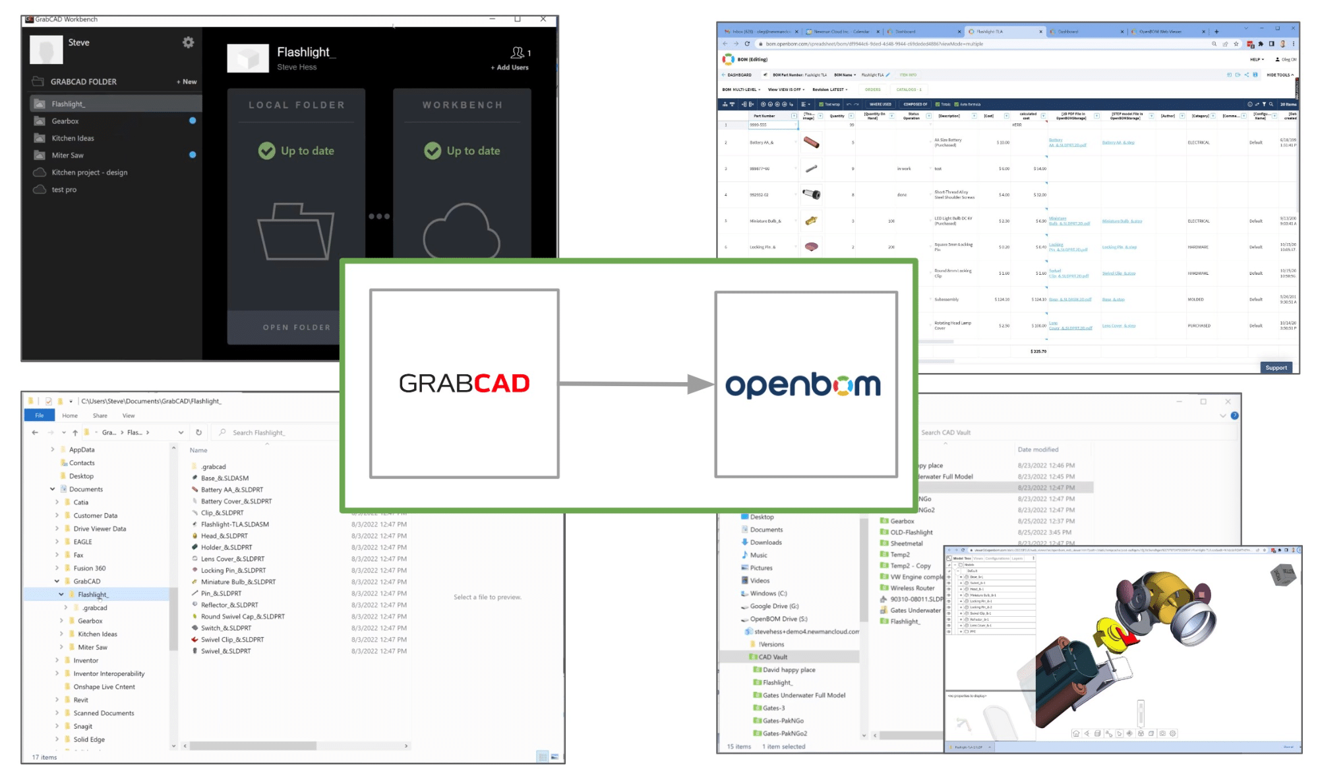The image size is (1318, 769).
Task: Click New next to GRABCAD FOLDER
Action: pyautogui.click(x=187, y=82)
